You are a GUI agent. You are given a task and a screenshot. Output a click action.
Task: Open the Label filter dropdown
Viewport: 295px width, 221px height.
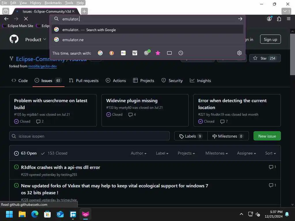(x=162, y=153)
